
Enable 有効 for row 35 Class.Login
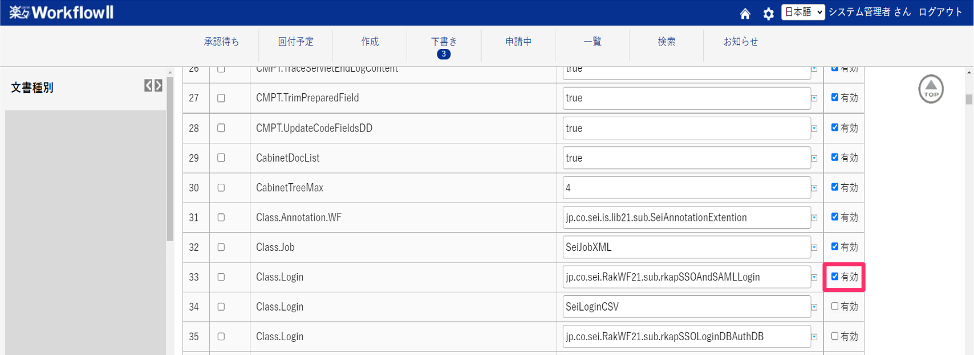coord(835,336)
